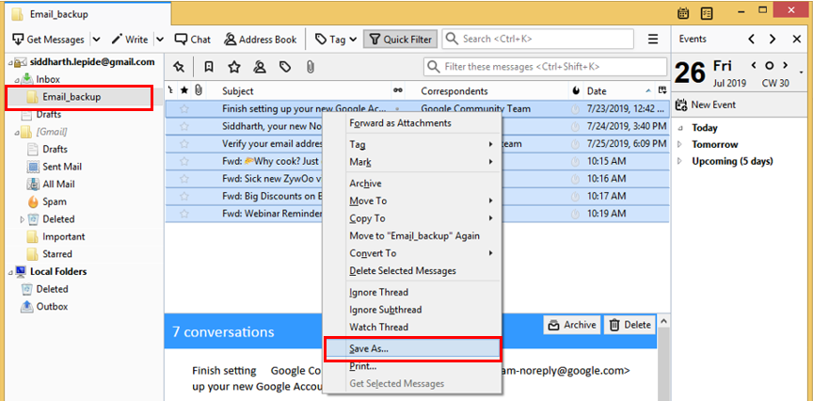The image size is (813, 401).
Task: Choose Save As... in context menu
Action: [x=412, y=349]
